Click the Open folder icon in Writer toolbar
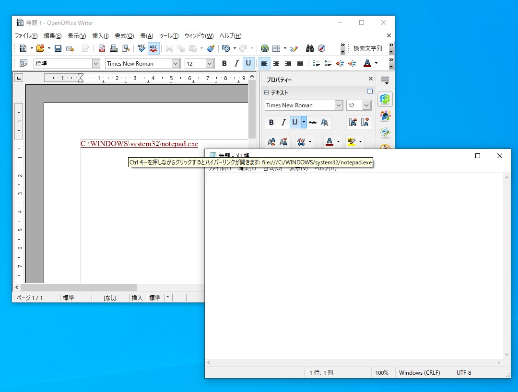 pyautogui.click(x=40, y=48)
